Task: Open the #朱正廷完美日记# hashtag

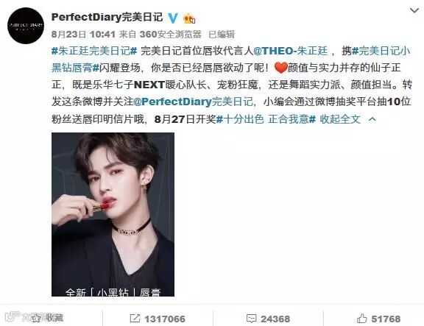Action: coord(94,51)
